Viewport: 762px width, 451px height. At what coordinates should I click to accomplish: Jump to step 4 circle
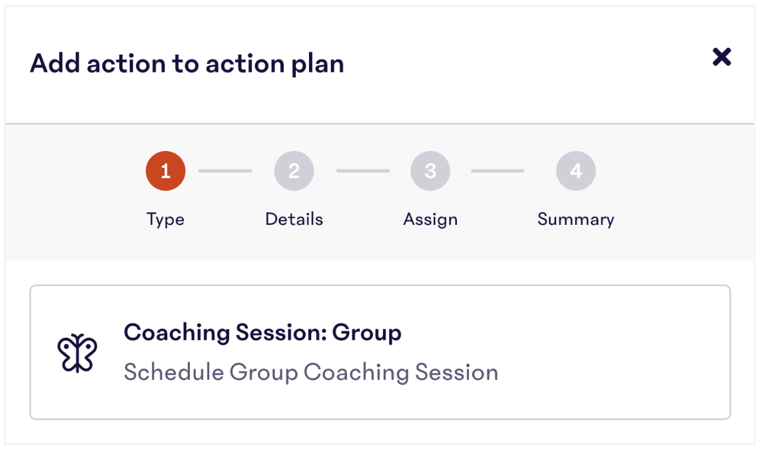576,171
